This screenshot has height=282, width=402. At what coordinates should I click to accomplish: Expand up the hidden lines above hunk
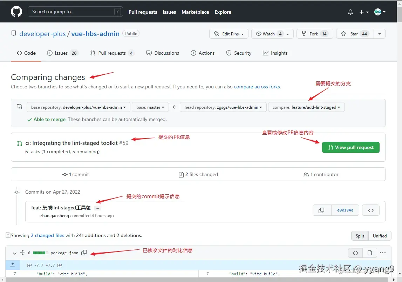(x=13, y=265)
